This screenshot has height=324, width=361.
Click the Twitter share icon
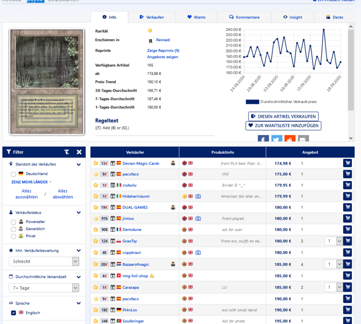click(277, 139)
